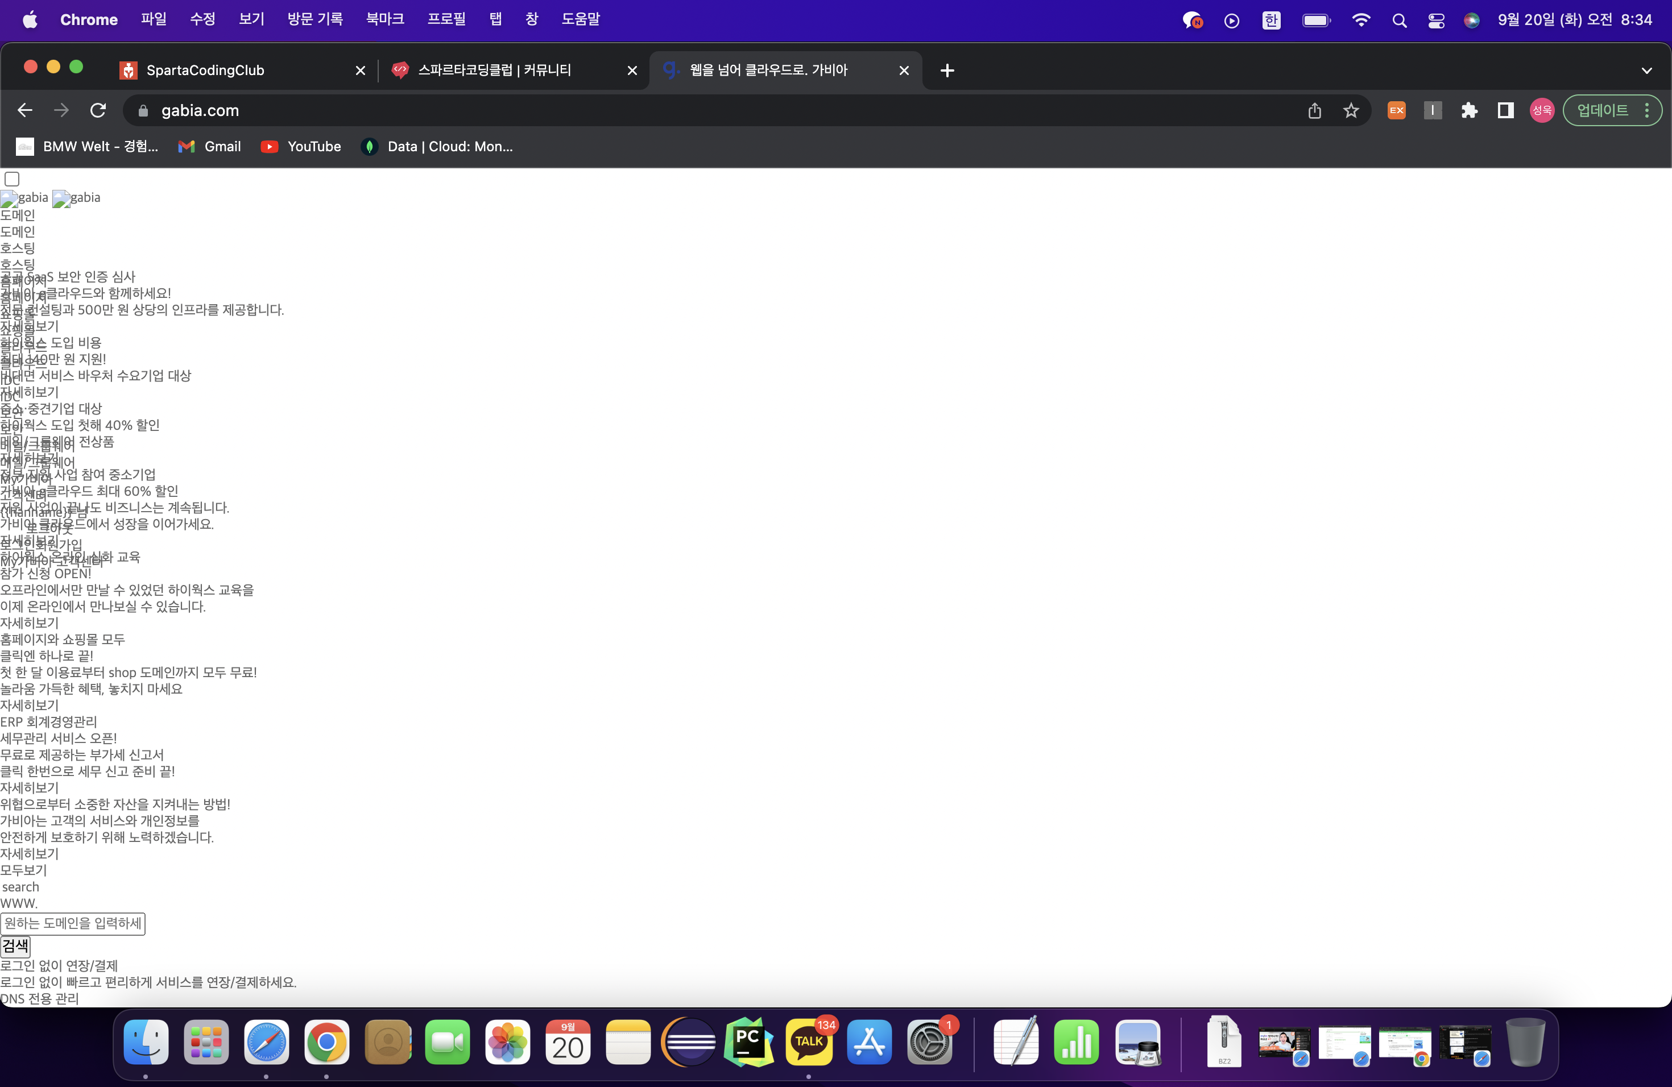1672x1087 pixels.
Task: Click the 모두보기 link
Action: 23,870
